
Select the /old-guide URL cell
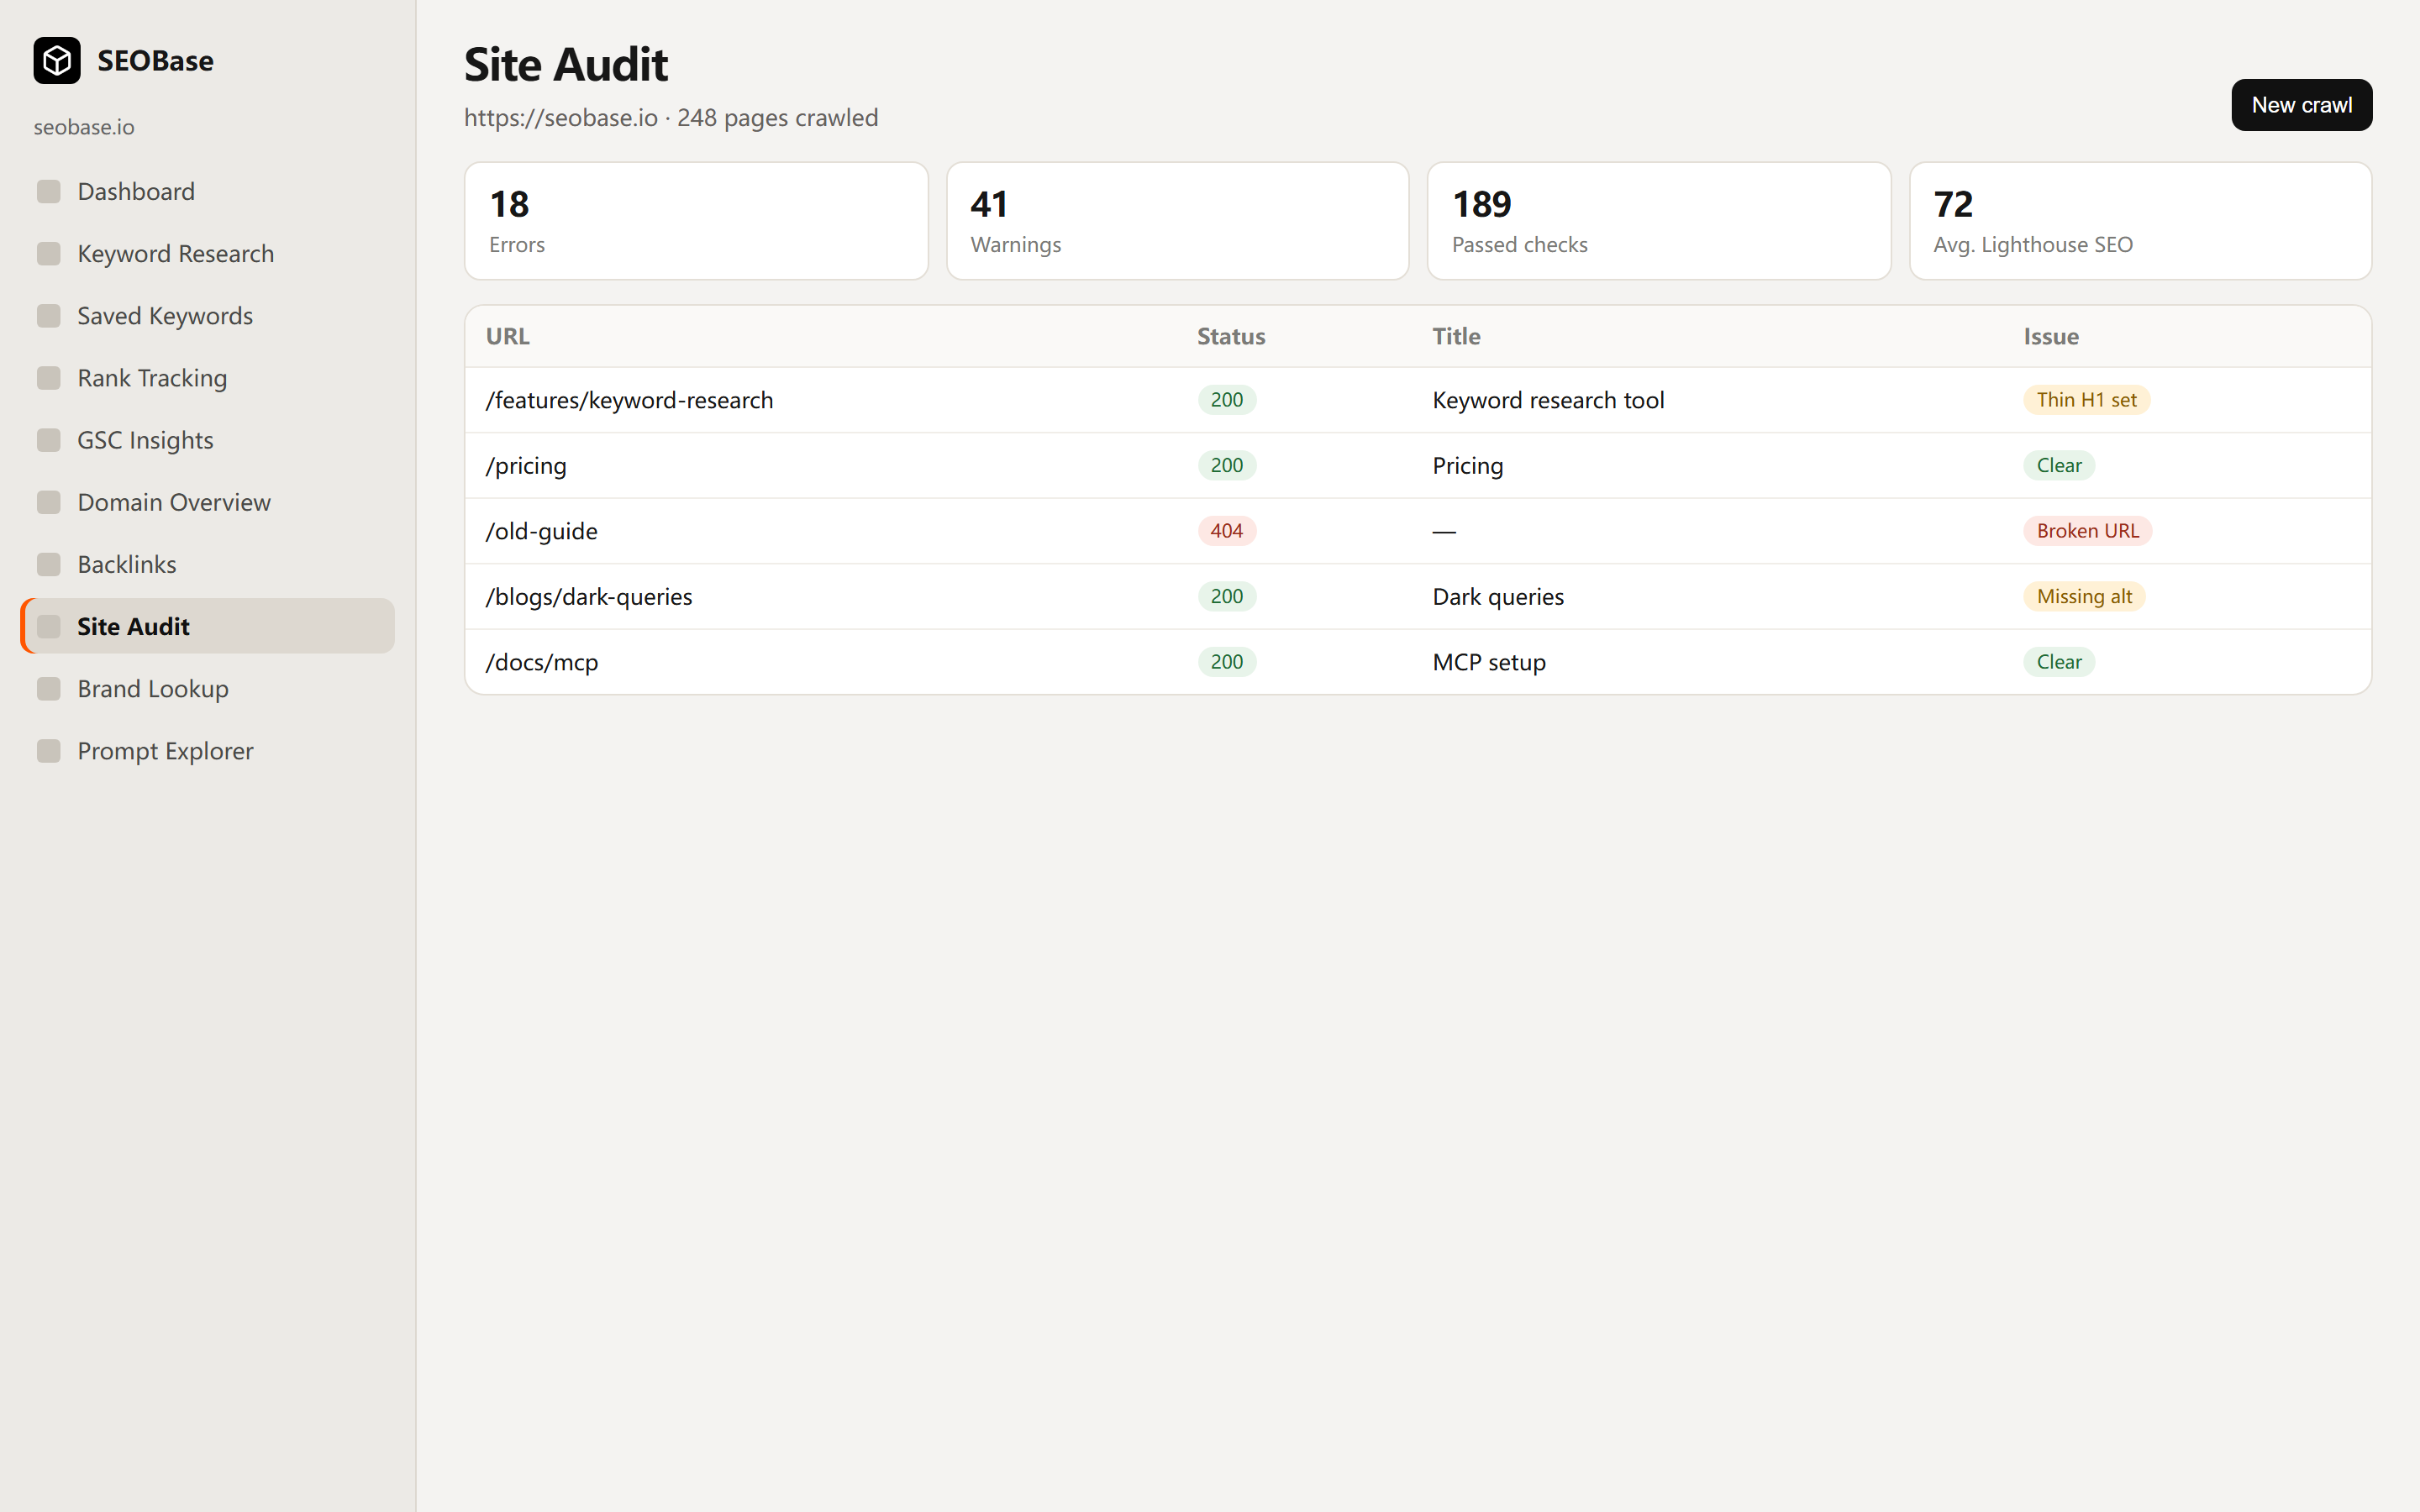tap(542, 531)
